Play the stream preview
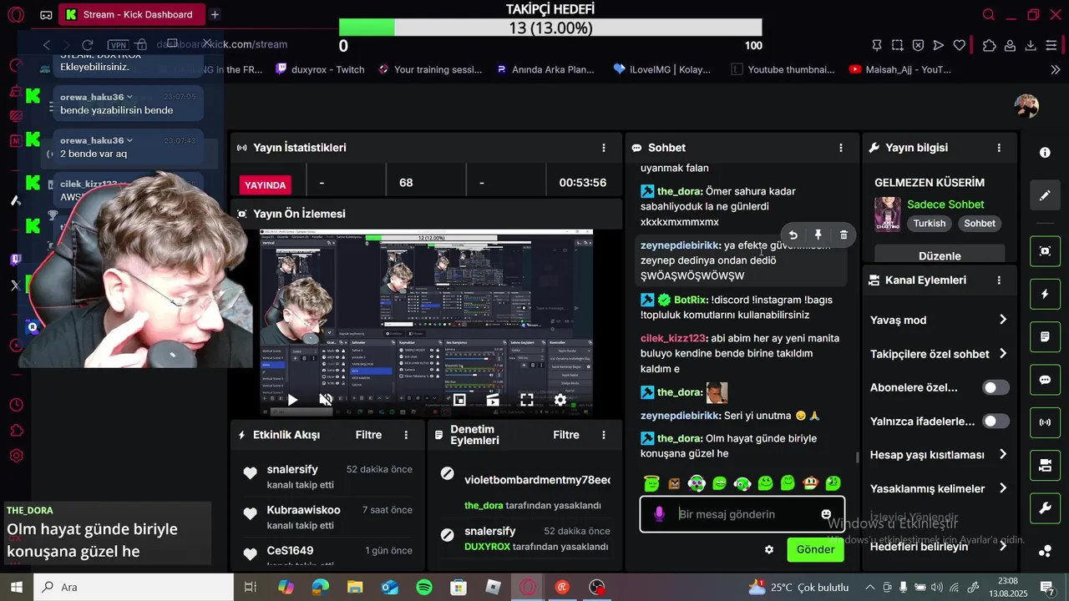Image resolution: width=1069 pixels, height=601 pixels. pos(292,400)
